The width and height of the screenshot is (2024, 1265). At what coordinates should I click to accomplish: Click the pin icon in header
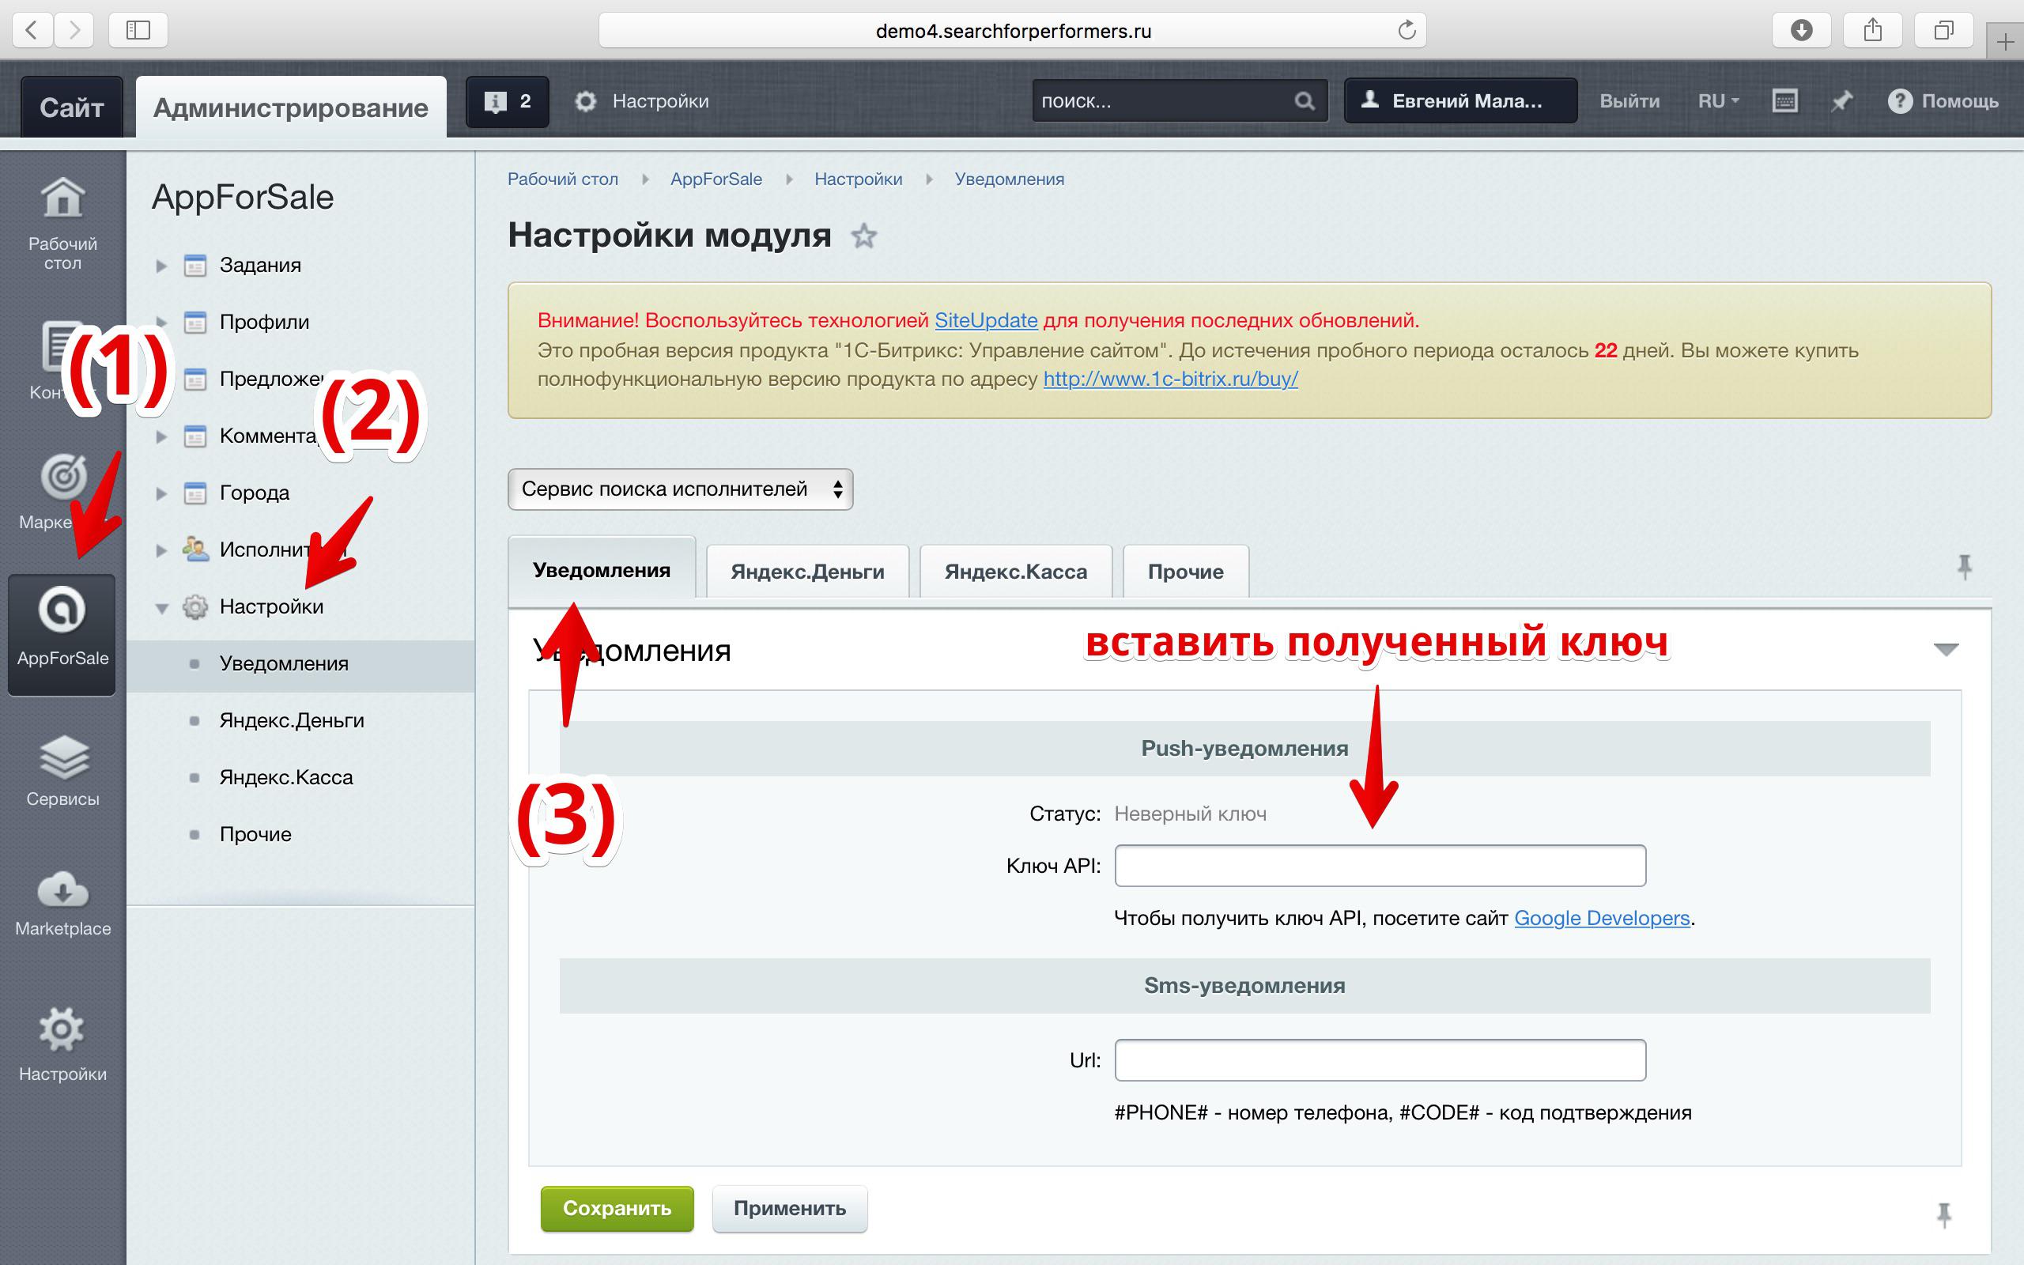pyautogui.click(x=1841, y=101)
